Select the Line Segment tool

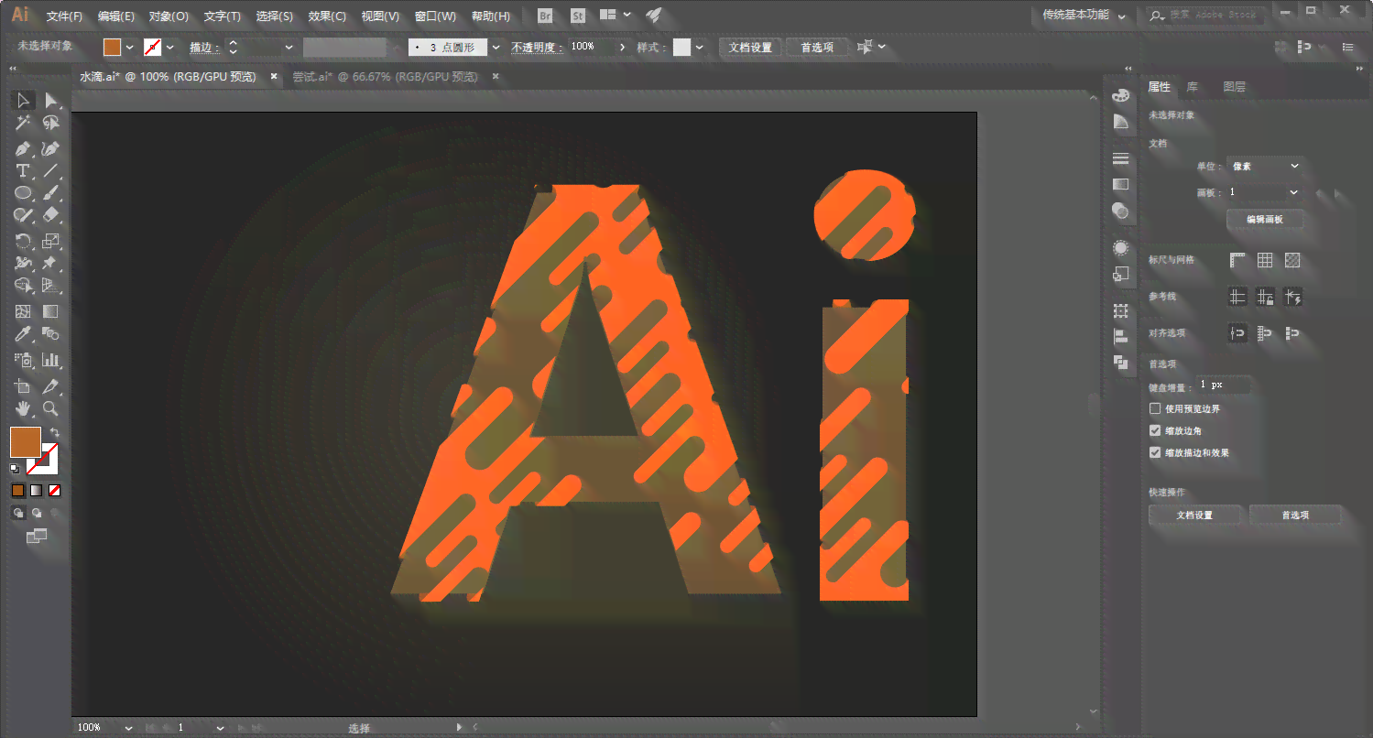(x=51, y=171)
